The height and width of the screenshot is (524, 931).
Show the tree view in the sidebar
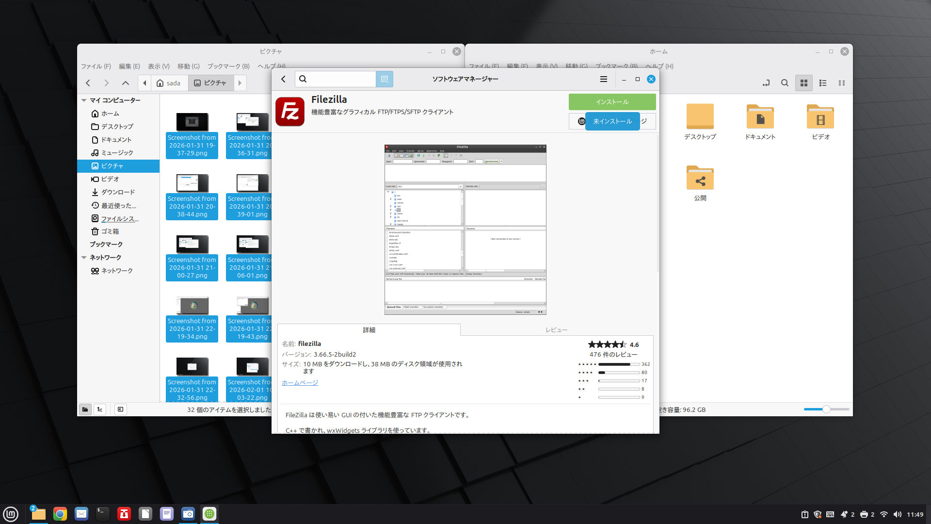100,409
